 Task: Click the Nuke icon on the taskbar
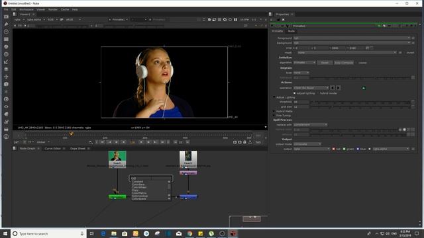click(x=233, y=233)
